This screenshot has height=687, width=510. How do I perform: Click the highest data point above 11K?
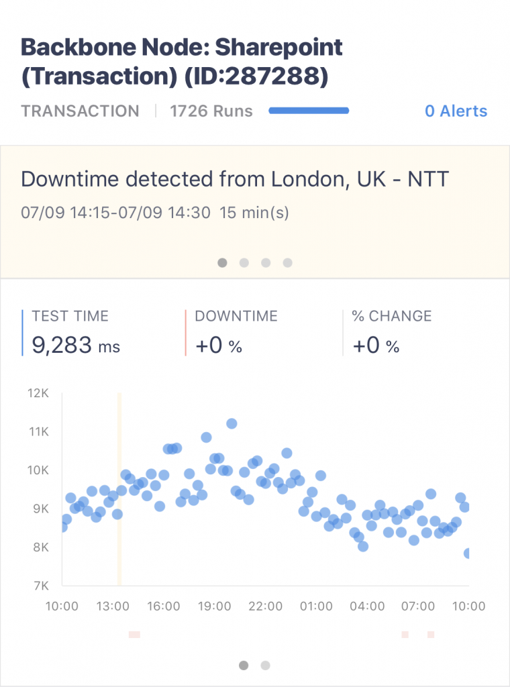click(x=232, y=424)
